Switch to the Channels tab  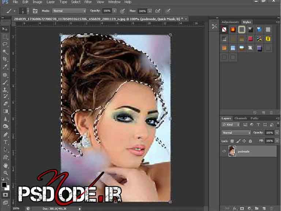click(241, 118)
